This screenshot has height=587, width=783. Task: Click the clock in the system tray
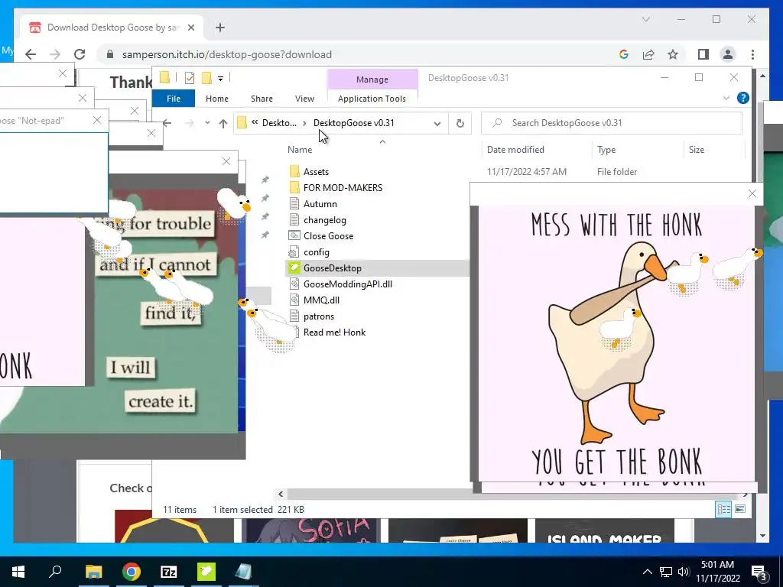[x=717, y=572]
